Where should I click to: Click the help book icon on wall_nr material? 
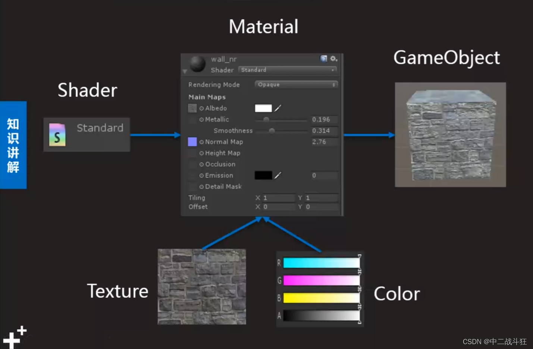pyautogui.click(x=323, y=59)
